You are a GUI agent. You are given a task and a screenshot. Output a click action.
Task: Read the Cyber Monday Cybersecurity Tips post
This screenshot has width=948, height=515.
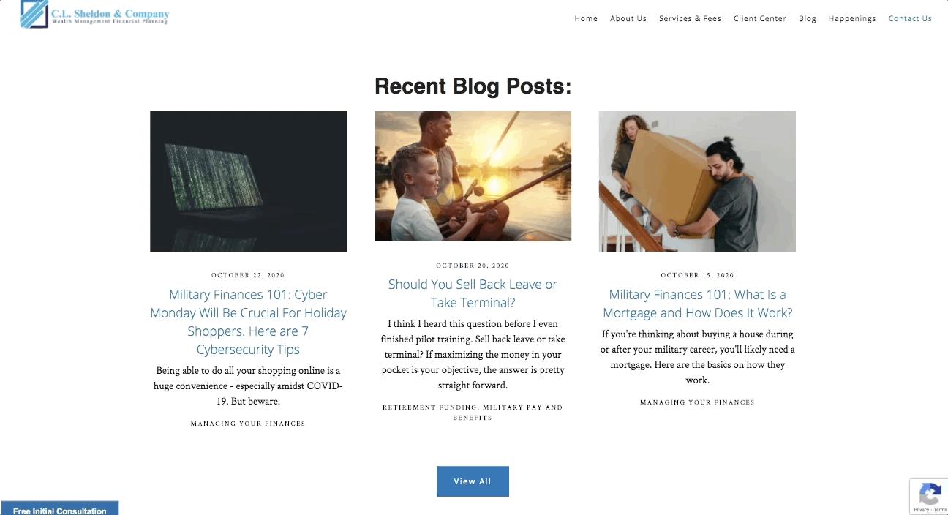(248, 322)
